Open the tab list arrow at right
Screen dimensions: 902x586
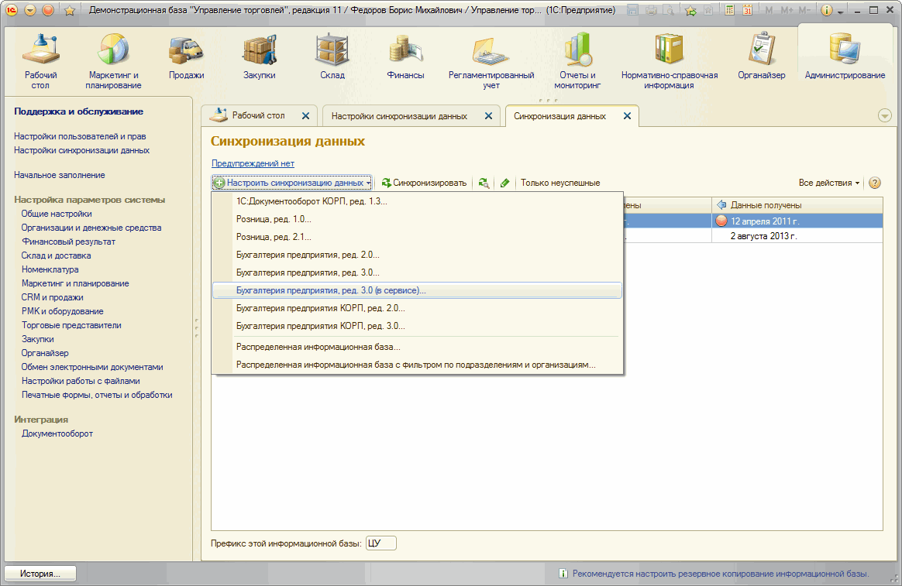point(884,115)
